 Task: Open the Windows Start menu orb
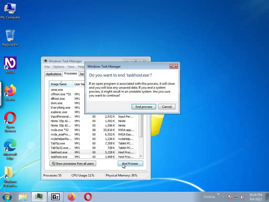[7, 197]
